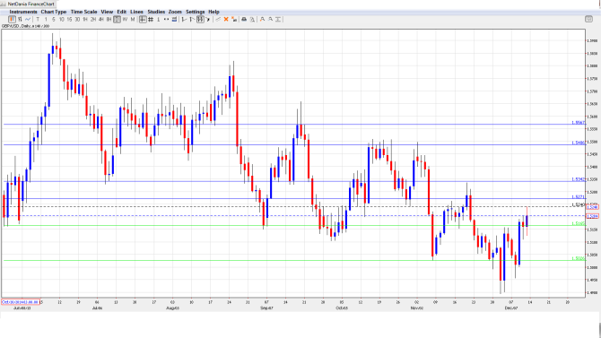601x338 pixels.
Task: Set time scale to 10 minutes
Action: tap(61, 19)
